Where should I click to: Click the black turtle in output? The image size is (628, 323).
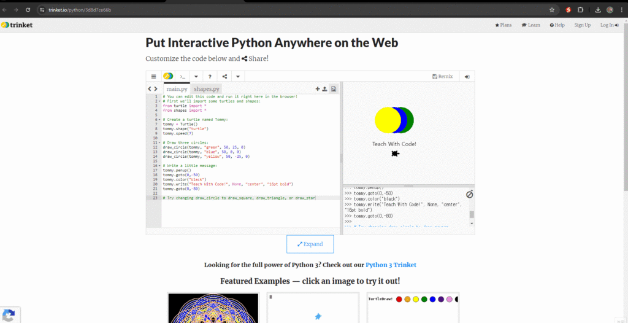point(396,154)
